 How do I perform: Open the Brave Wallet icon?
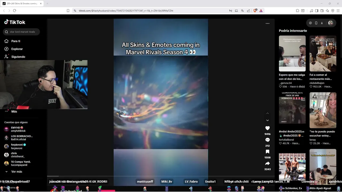click(322, 11)
